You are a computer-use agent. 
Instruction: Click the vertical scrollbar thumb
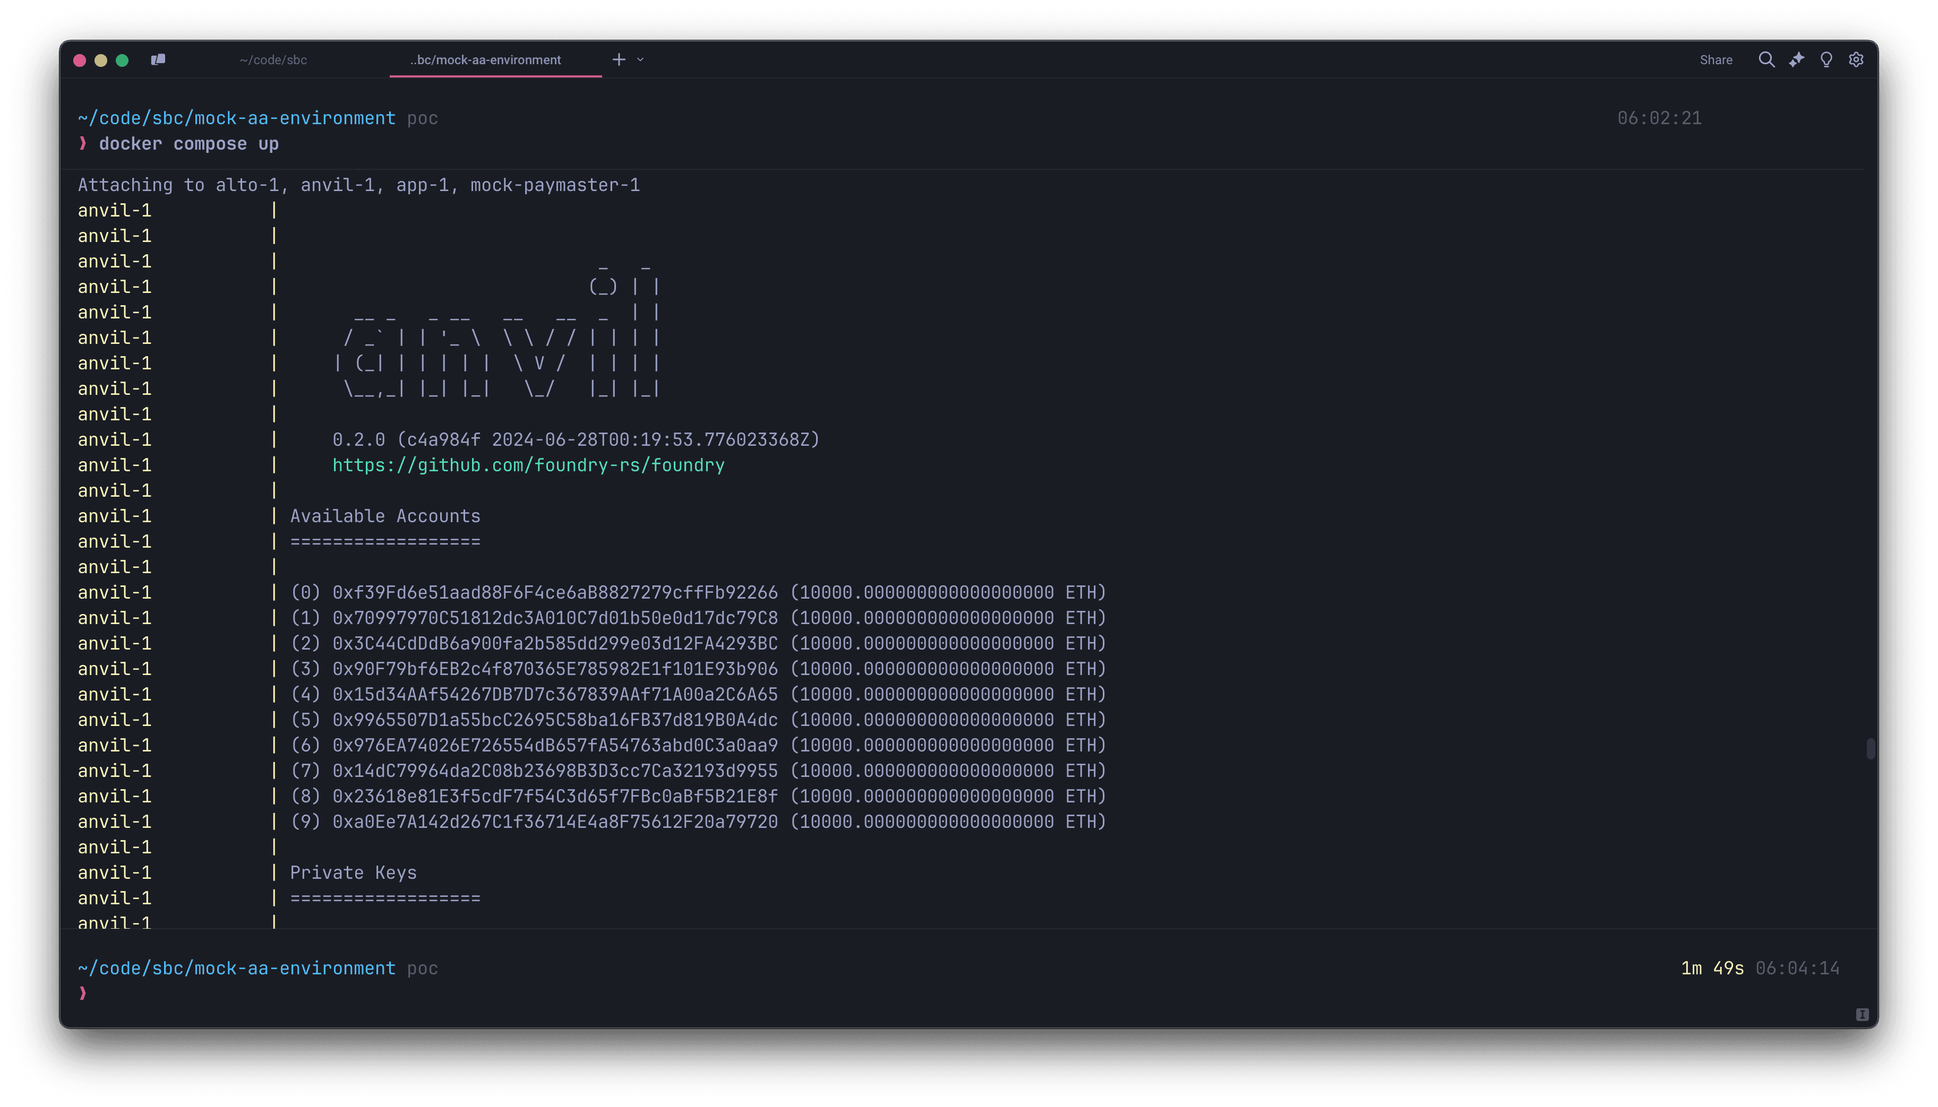1871,748
